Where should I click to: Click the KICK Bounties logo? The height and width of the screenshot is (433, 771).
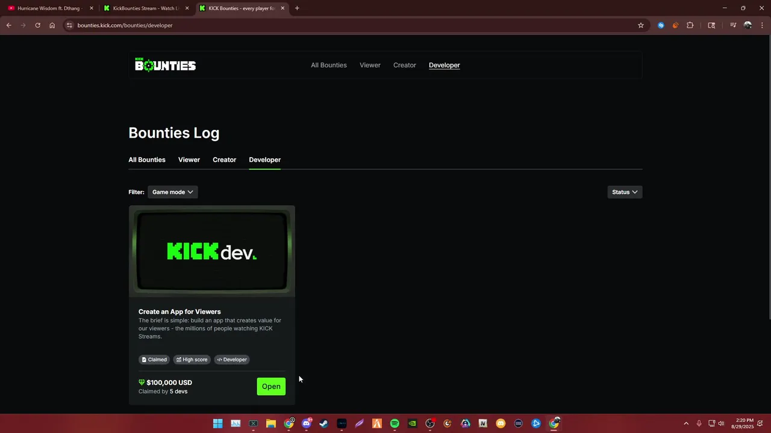click(x=165, y=65)
